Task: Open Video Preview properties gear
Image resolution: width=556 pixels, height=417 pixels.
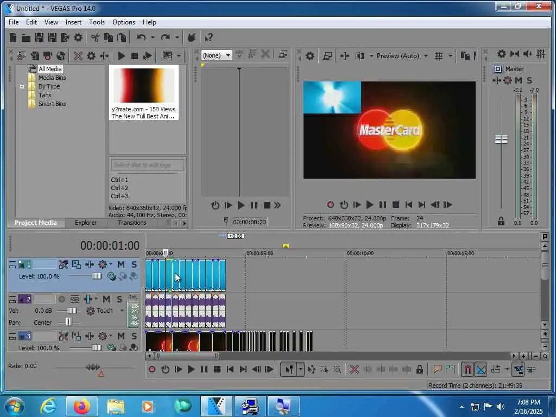Action: 310,56
